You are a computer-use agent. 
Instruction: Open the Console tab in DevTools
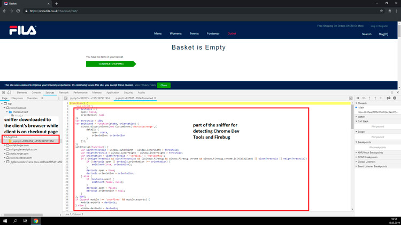point(36,93)
